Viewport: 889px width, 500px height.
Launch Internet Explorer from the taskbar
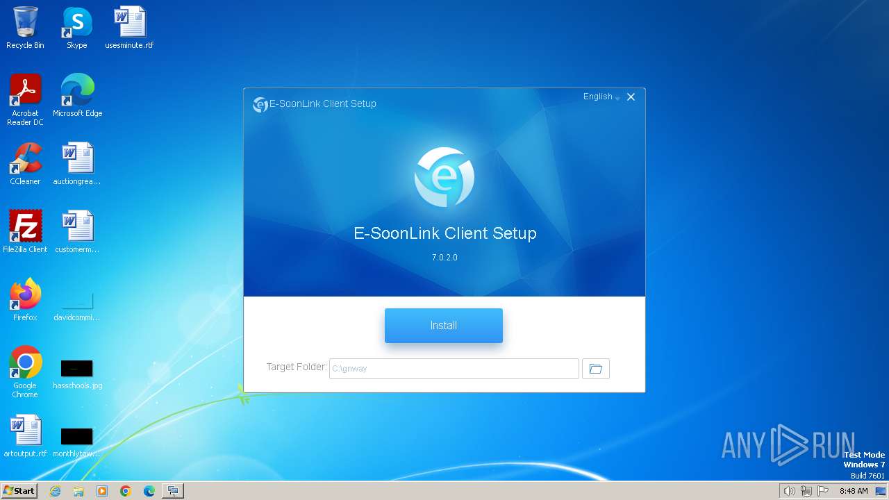[x=55, y=491]
